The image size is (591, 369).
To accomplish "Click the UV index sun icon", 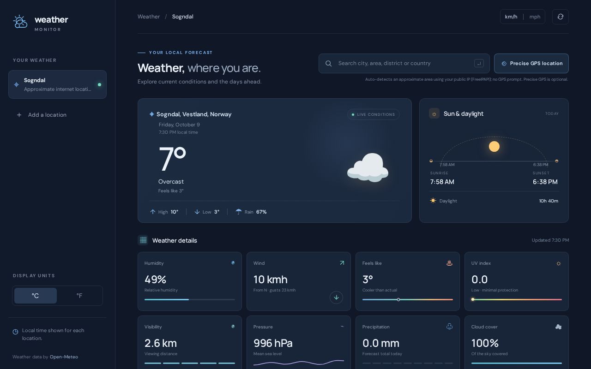I will pos(559,263).
